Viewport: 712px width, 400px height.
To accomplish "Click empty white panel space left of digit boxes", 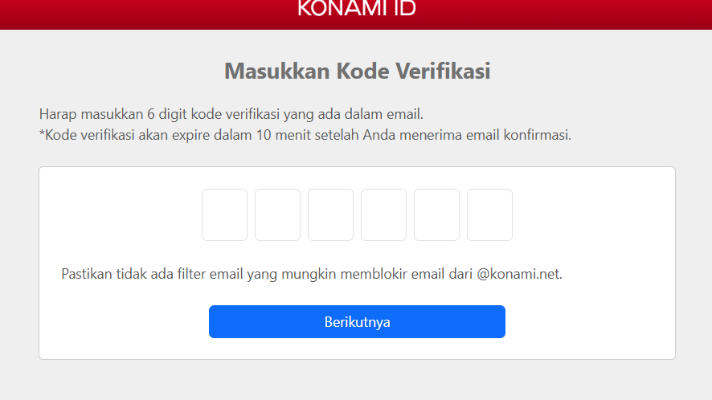I will [121, 214].
